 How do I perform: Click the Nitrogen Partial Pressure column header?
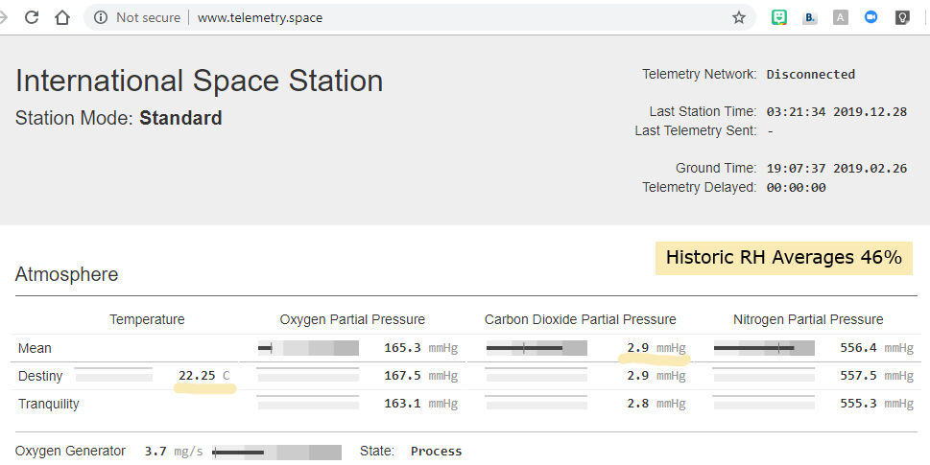point(808,319)
